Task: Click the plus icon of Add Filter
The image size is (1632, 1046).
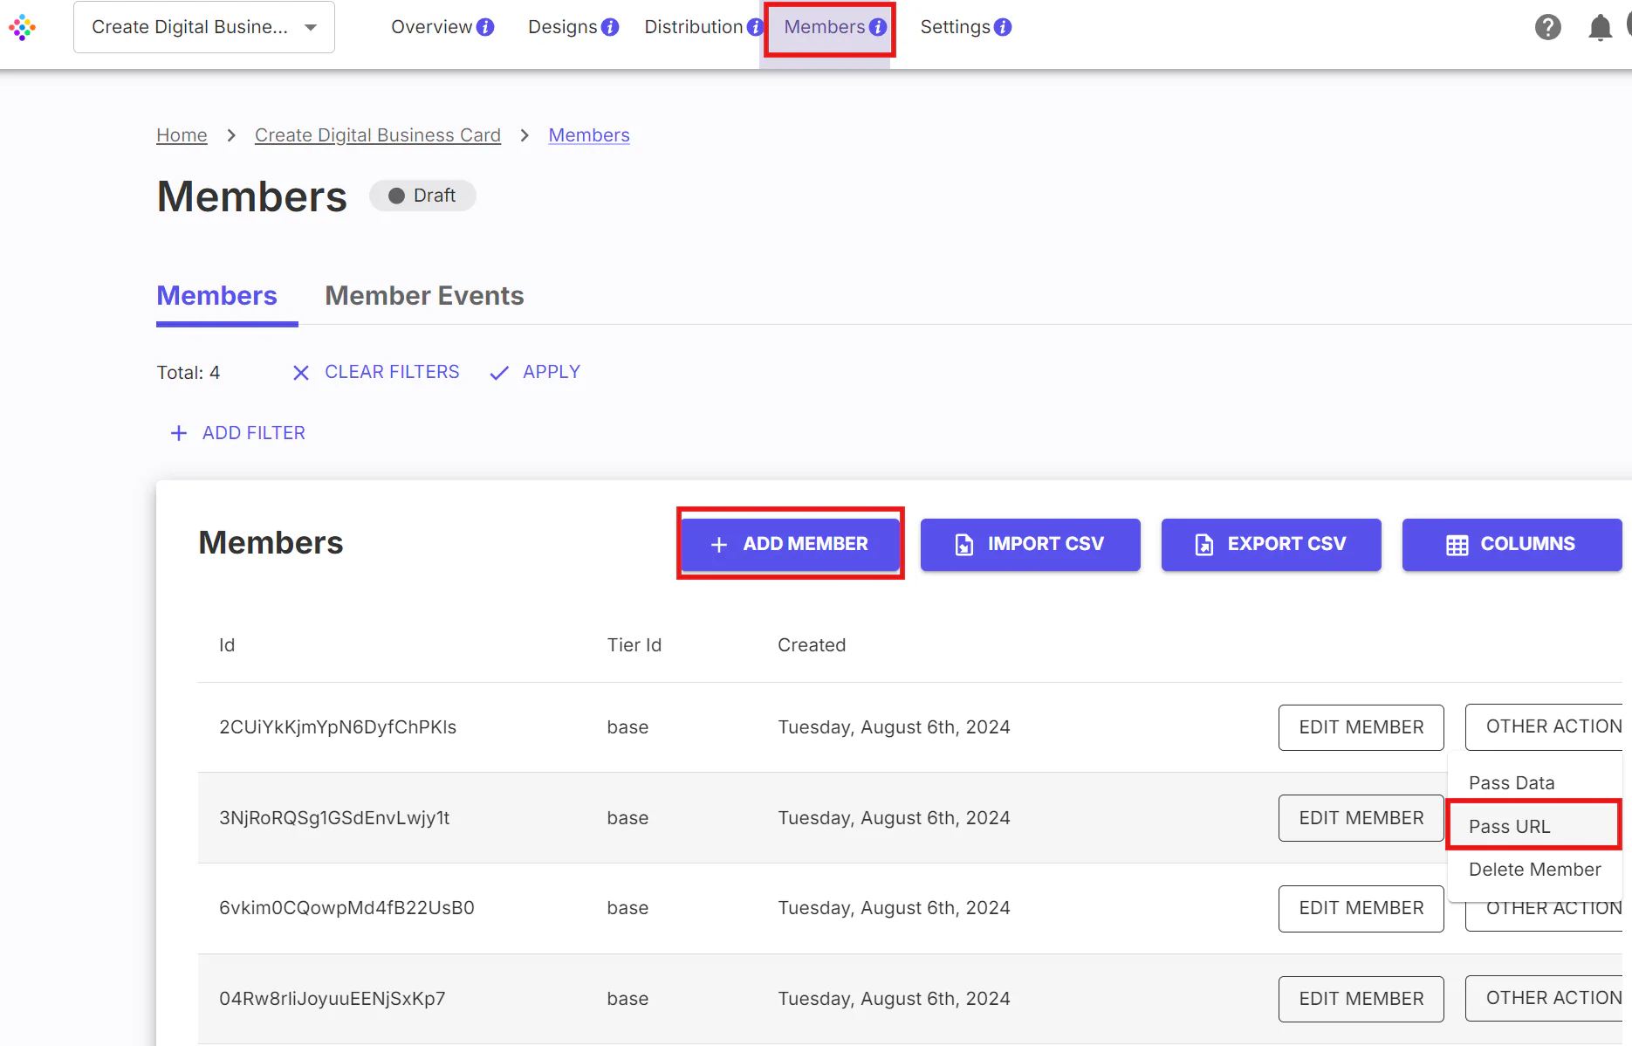Action: (x=179, y=433)
